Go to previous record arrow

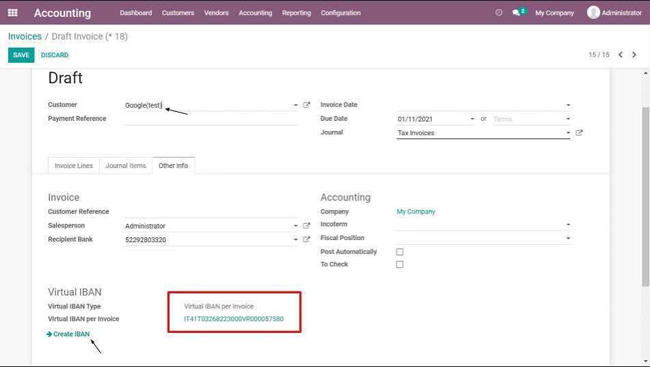click(621, 55)
